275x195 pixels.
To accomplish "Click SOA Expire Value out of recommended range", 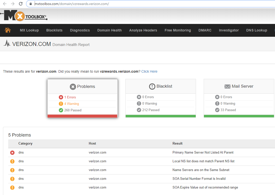I will [205, 188].
